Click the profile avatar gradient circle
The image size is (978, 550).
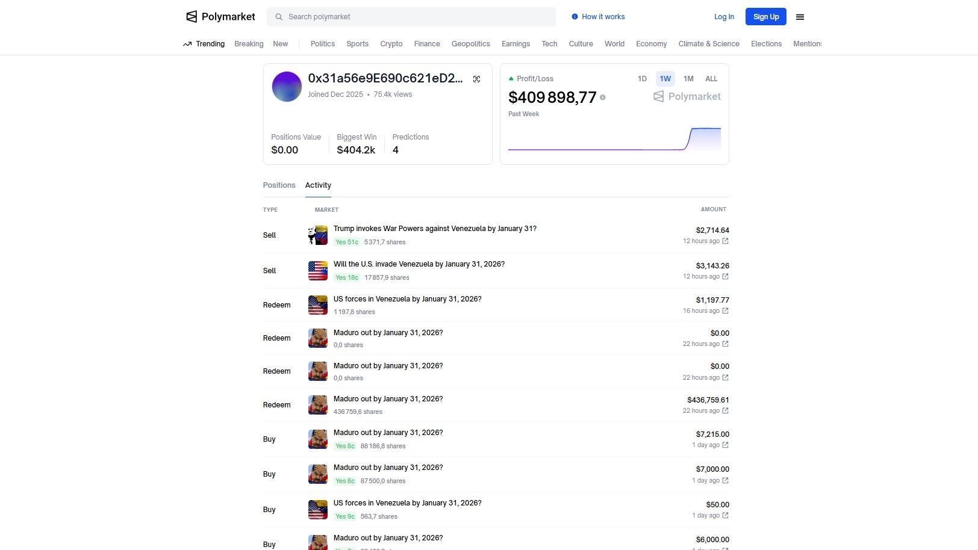pyautogui.click(x=287, y=87)
